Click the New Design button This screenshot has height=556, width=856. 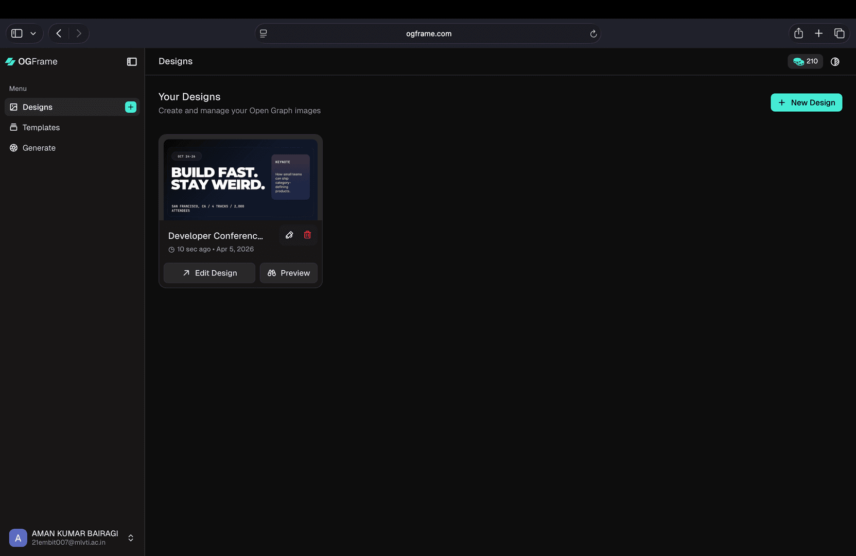(x=806, y=102)
